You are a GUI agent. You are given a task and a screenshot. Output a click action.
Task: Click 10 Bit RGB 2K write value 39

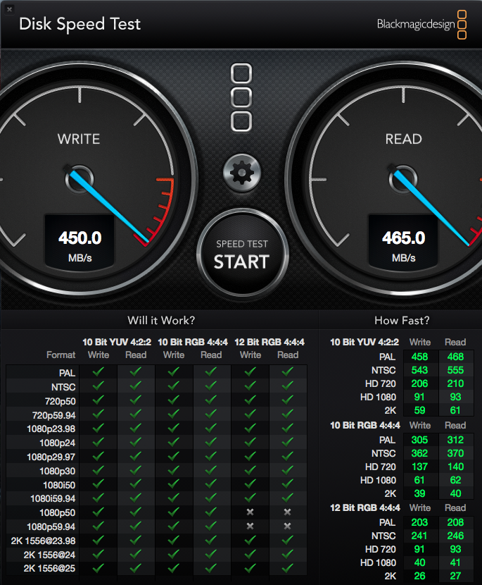coord(420,493)
